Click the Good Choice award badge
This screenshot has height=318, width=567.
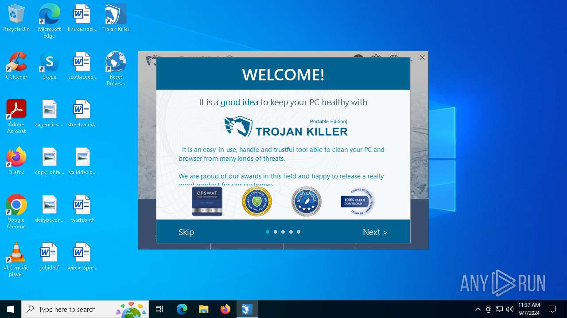click(307, 201)
